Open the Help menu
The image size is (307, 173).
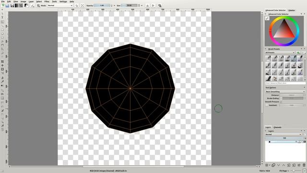coord(71,1)
